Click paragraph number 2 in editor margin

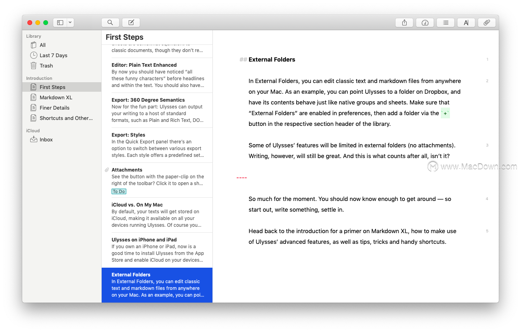(487, 81)
